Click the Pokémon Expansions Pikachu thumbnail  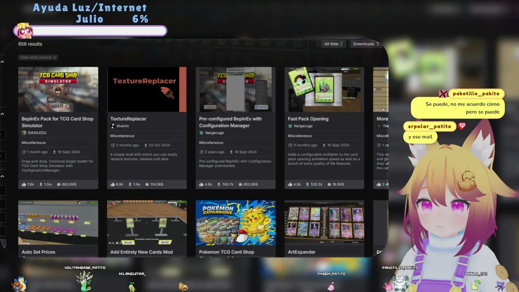(236, 223)
